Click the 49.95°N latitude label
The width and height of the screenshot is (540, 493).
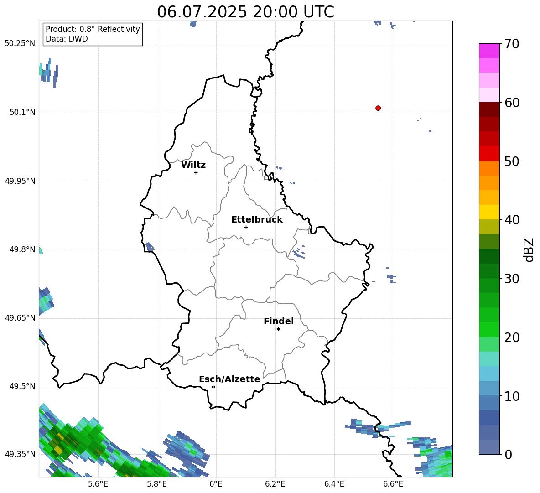(20, 181)
